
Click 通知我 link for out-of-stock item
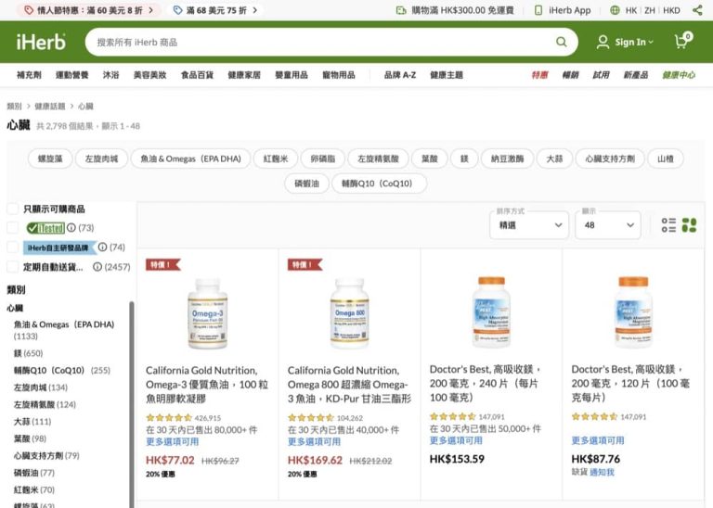tap(602, 472)
